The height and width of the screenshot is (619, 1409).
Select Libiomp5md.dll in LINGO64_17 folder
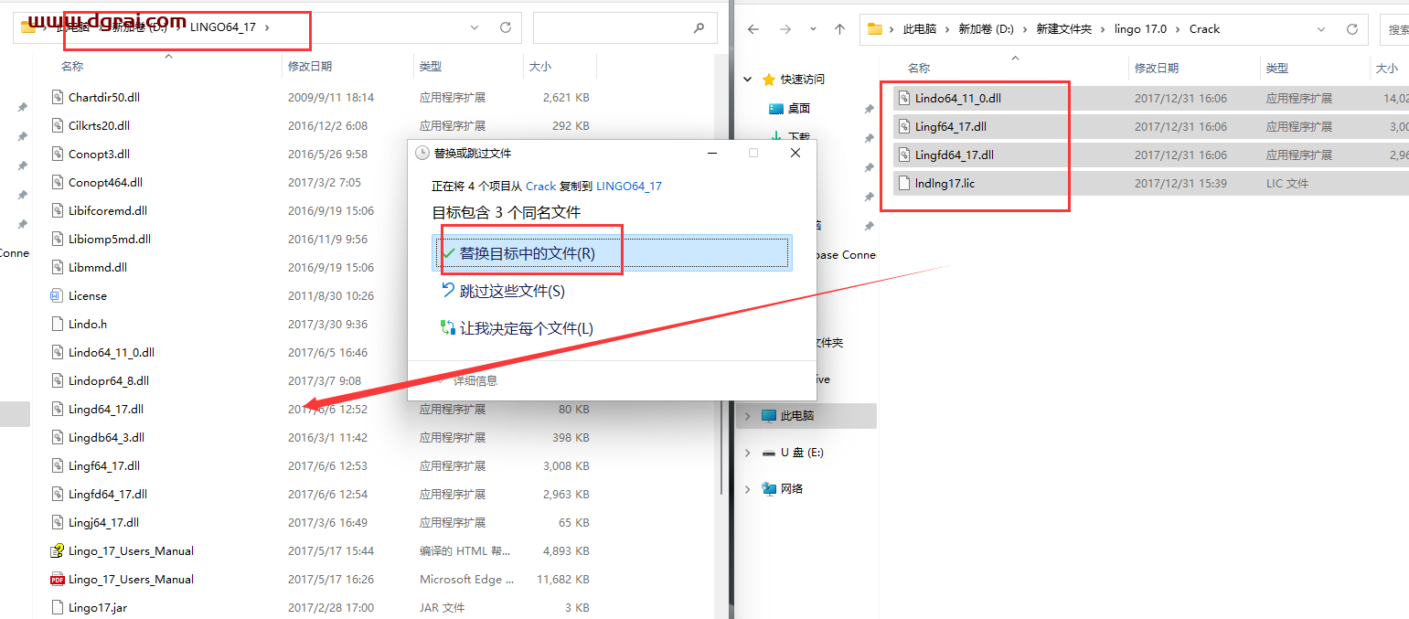point(109,239)
